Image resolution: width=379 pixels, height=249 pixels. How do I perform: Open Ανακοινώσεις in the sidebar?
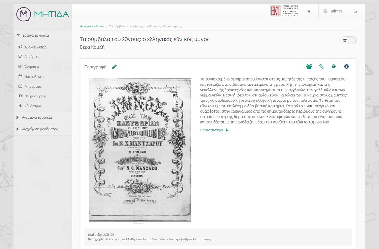tap(35, 47)
